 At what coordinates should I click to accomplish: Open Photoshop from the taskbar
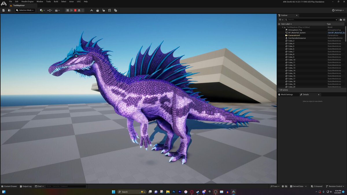point(174,192)
